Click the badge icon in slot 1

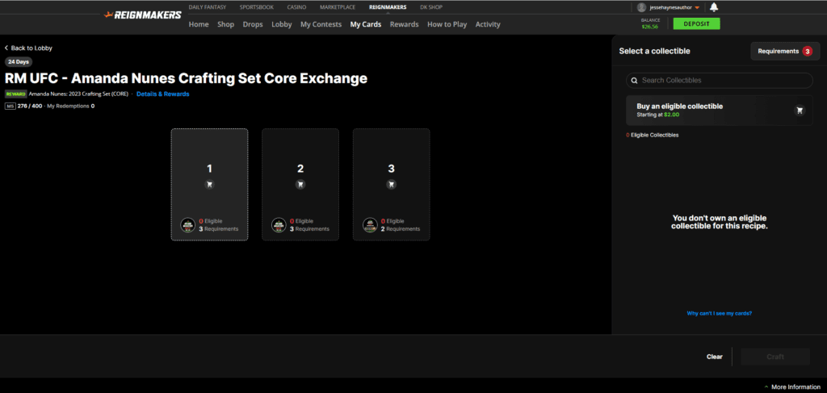pyautogui.click(x=188, y=225)
